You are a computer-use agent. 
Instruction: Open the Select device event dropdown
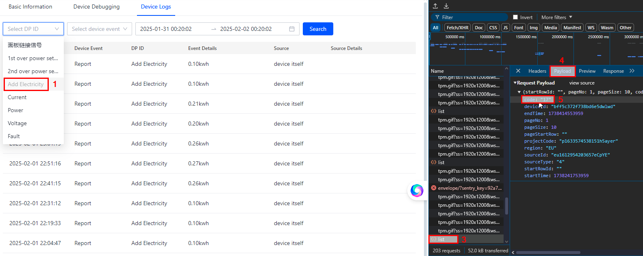click(x=100, y=29)
